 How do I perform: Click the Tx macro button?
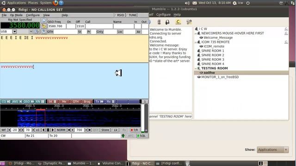tap(99, 101)
